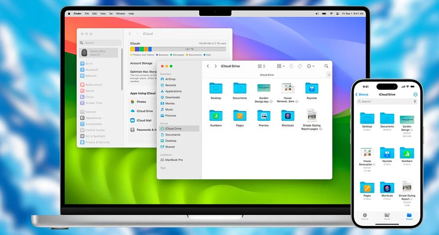Select Danny Rico Apple ID in Settings

[x=98, y=53]
